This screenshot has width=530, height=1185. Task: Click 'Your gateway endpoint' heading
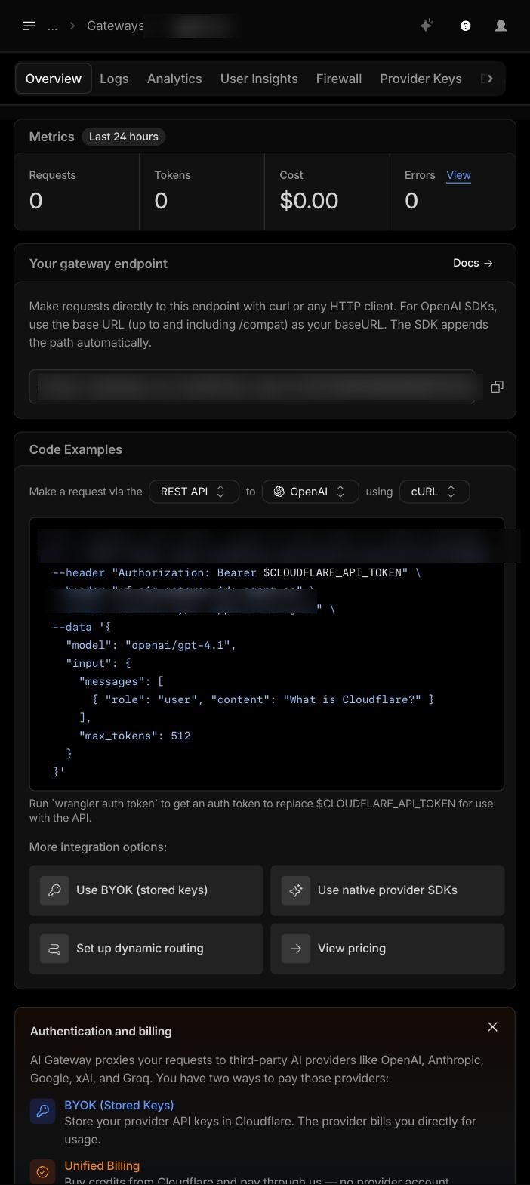[x=98, y=264]
